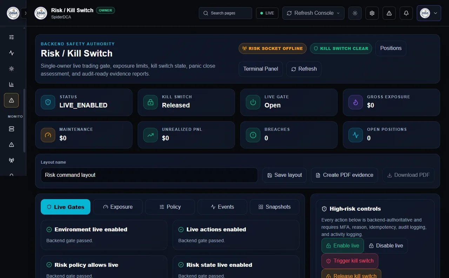This screenshot has width=449, height=278.
Task: Click the trending arrow icon on UNREALIZED PNL
Action: tap(150, 135)
